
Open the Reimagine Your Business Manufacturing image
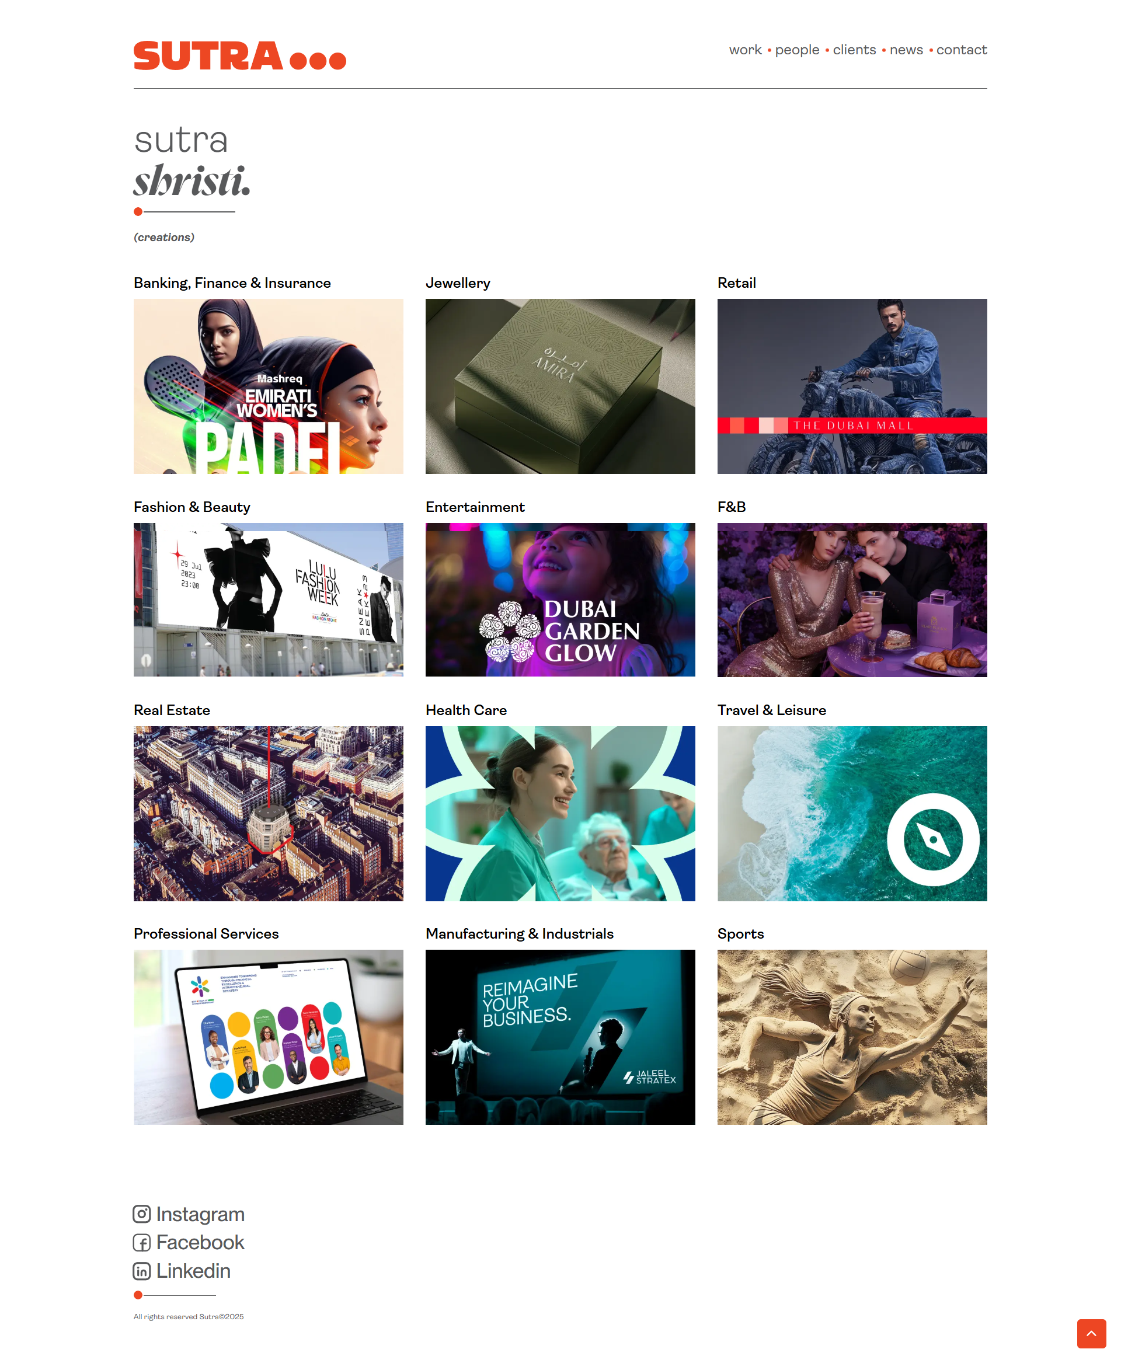point(560,1037)
